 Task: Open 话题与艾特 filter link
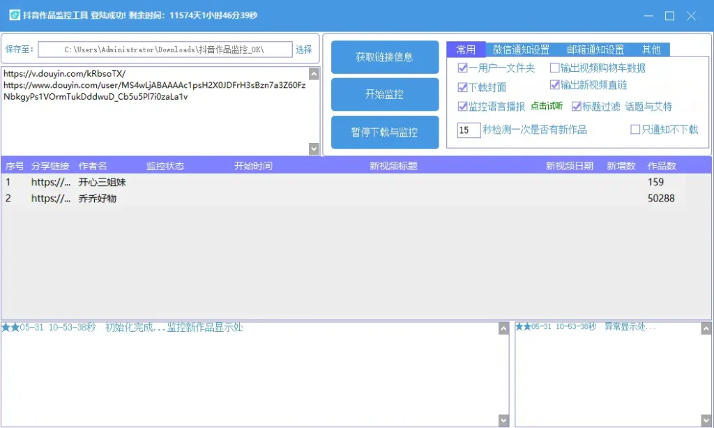648,107
